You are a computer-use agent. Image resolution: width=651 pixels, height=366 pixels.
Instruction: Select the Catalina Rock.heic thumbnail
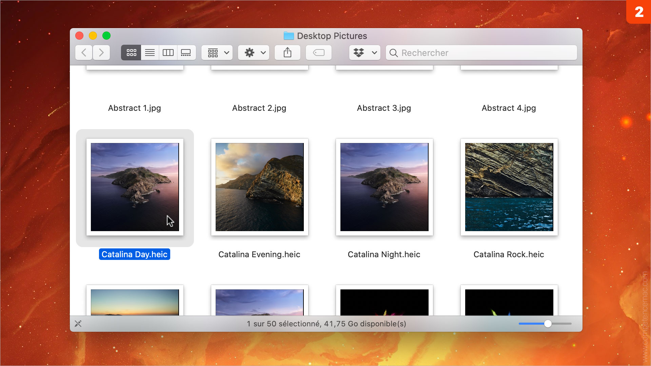coord(509,187)
